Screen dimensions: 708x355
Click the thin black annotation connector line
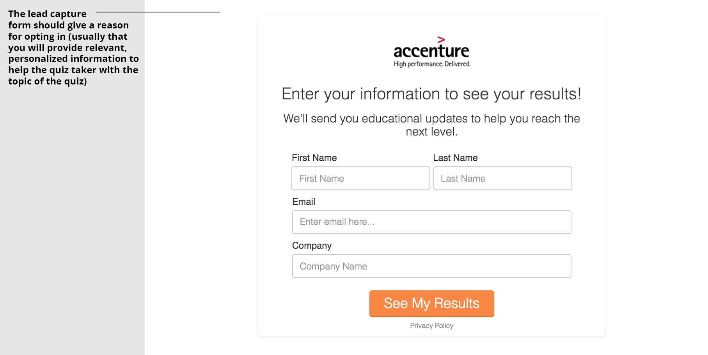[158, 12]
